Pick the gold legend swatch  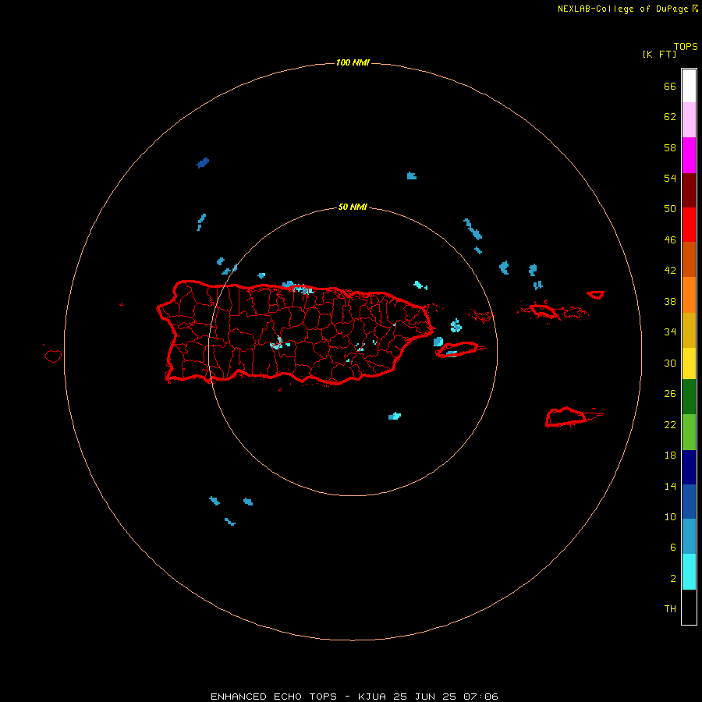click(689, 330)
